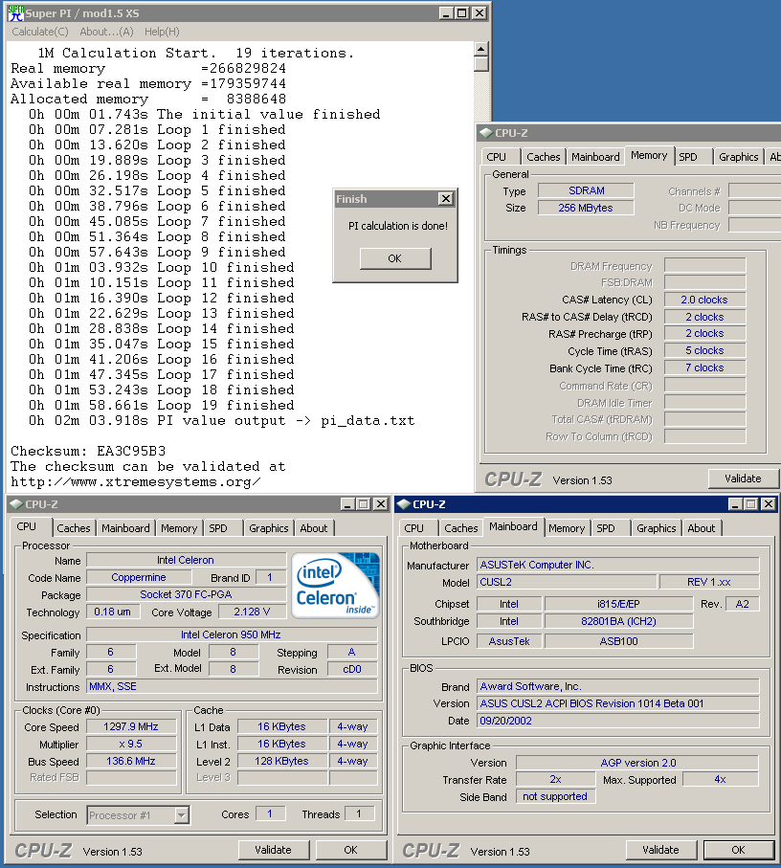The height and width of the screenshot is (868, 781).
Task: Click Validate in the CPU window
Action: tap(273, 850)
